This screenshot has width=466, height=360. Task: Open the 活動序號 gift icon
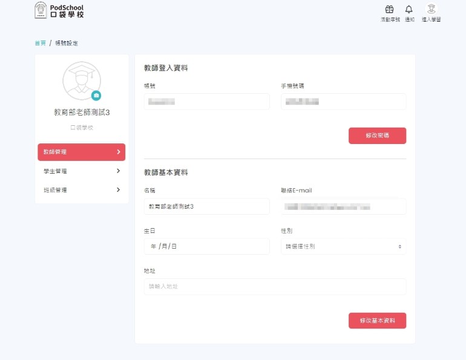(x=390, y=10)
